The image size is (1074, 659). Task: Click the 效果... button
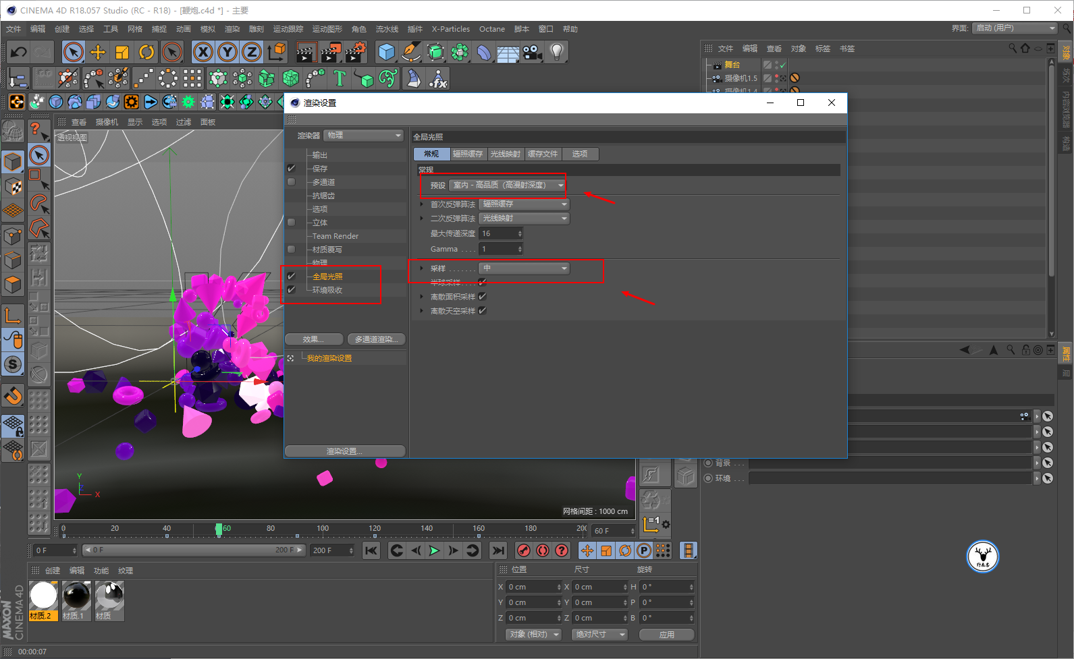click(313, 339)
